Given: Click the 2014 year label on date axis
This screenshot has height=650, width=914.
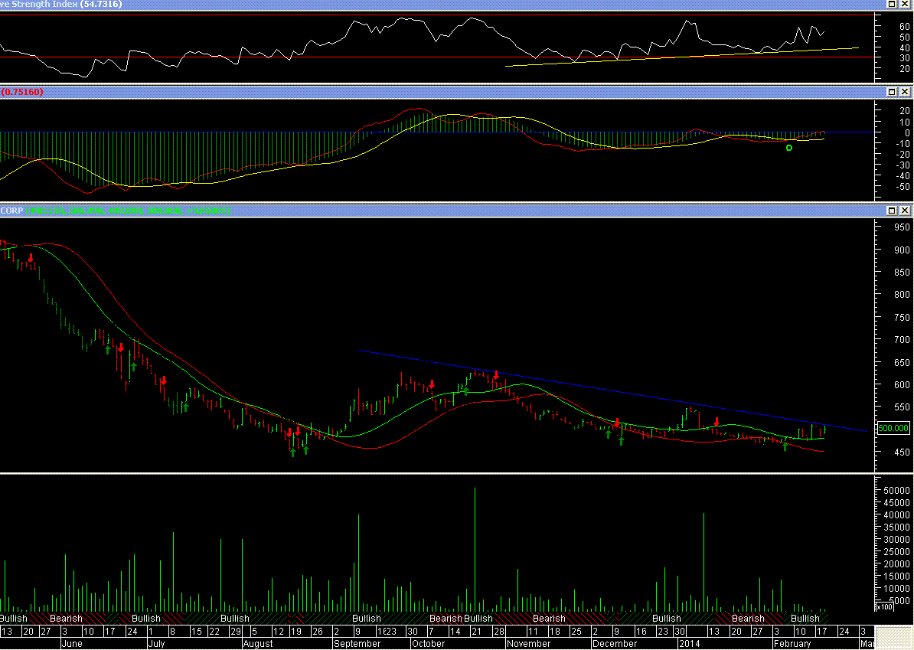Looking at the screenshot, I should [690, 644].
